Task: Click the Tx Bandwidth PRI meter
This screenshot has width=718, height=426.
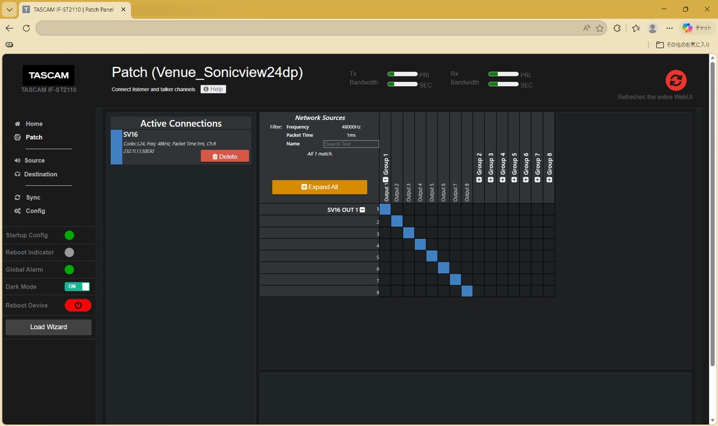Action: [x=402, y=74]
